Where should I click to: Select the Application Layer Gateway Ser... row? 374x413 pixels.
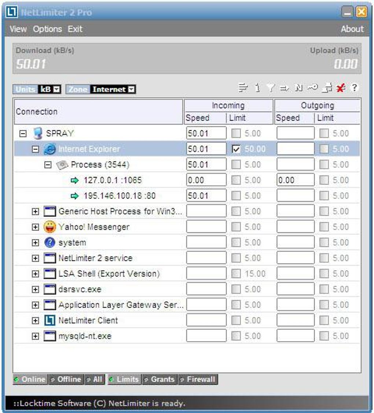pyautogui.click(x=187, y=305)
